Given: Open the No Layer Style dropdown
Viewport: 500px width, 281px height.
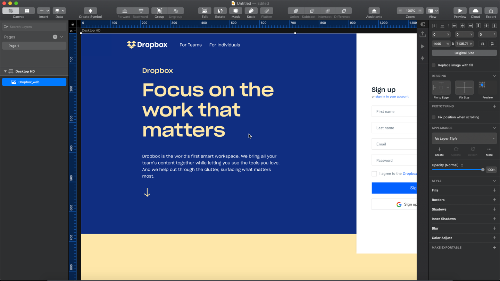Looking at the screenshot, I should 464,138.
